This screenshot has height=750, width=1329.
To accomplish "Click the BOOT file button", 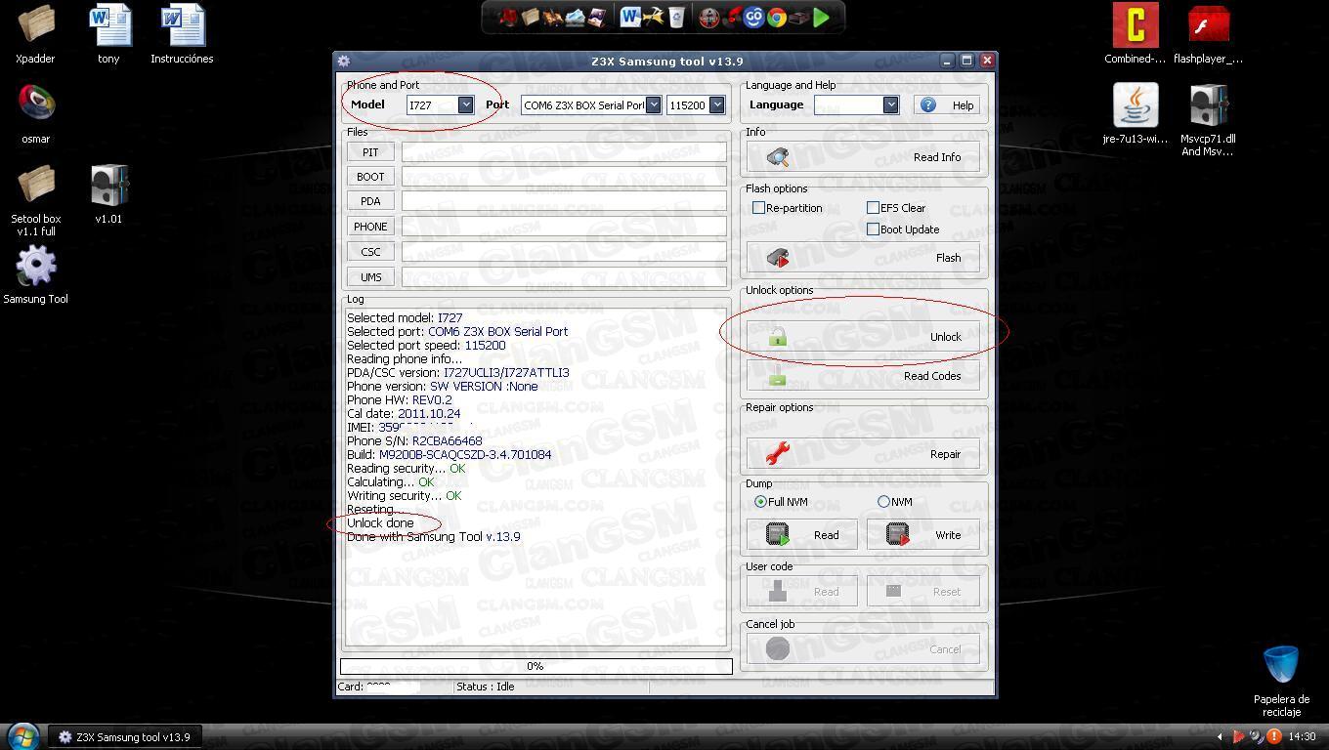I will pos(370,177).
